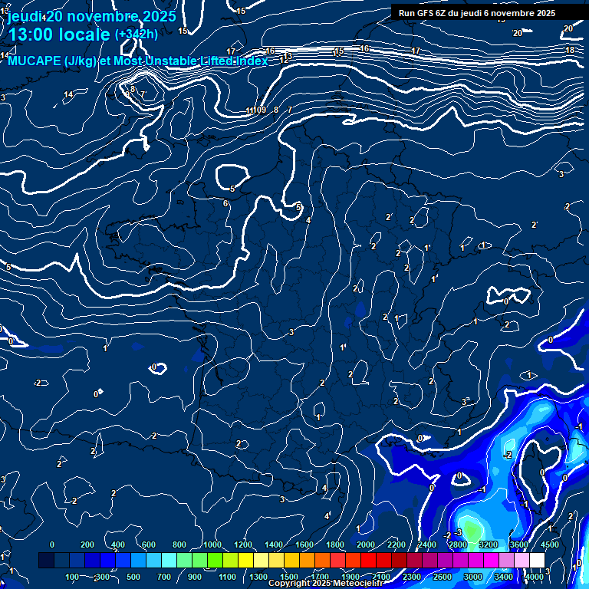589x589 pixels.
Task: Click the '18' contour label near top right
Action: click(x=570, y=50)
